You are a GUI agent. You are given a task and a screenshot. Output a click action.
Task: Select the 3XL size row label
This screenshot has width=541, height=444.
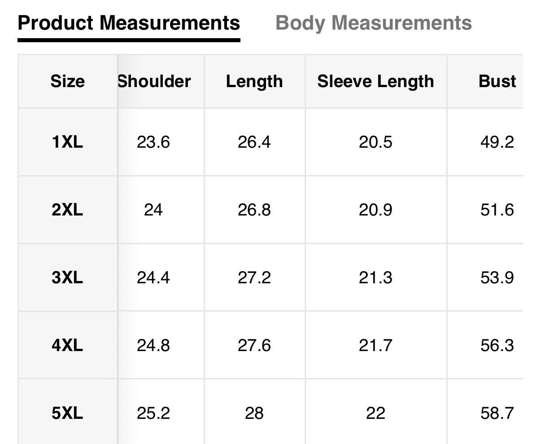click(x=67, y=277)
